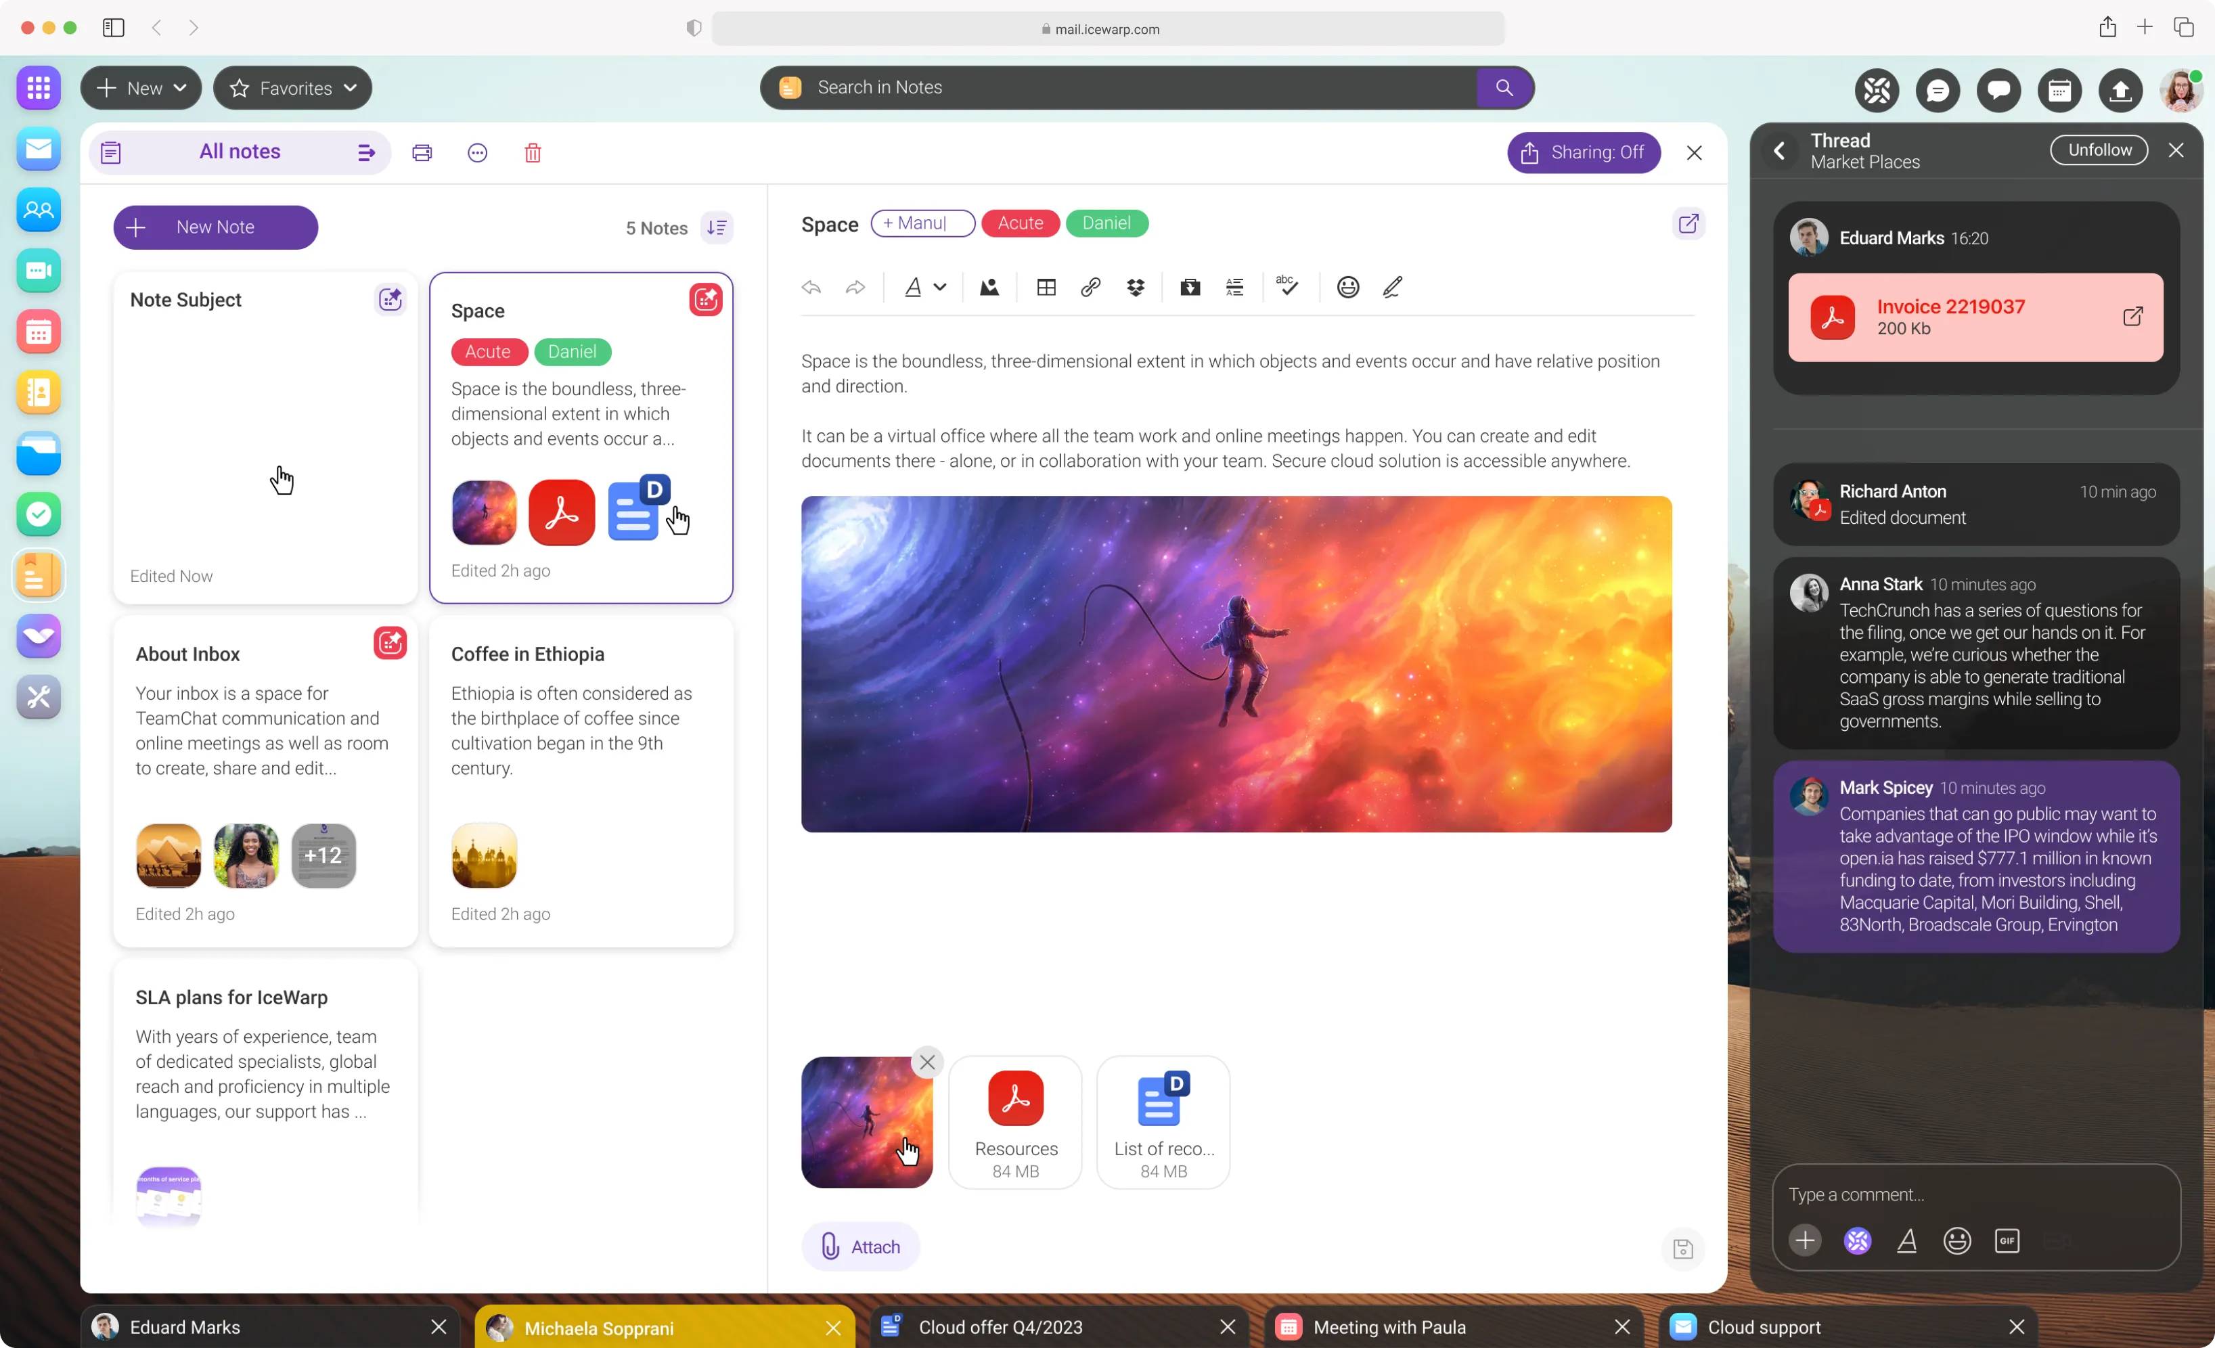Toggle Sharing: Off button
Image resolution: width=2215 pixels, height=1348 pixels.
(1583, 153)
